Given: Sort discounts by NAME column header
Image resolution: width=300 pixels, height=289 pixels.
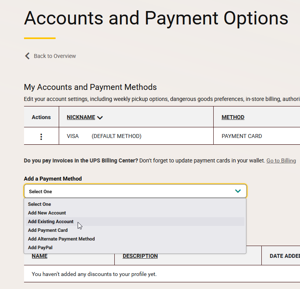Looking at the screenshot, I should coord(39,256).
